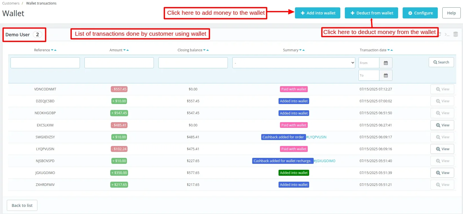View transaction VDNCODNMT details
Viewport: 463px width, 214px height.
(x=442, y=89)
